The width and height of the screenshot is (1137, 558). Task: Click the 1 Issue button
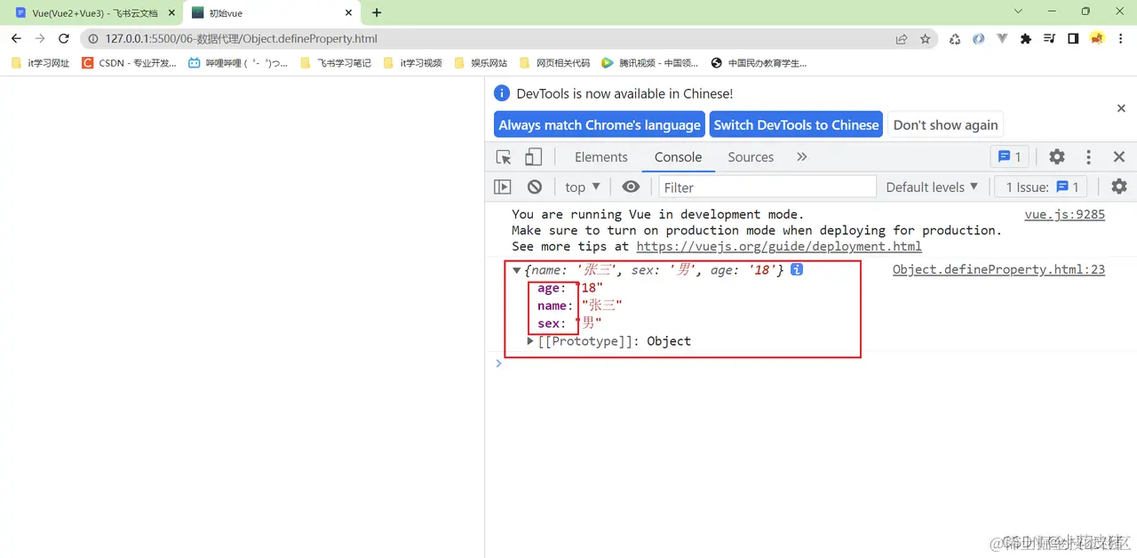click(1042, 187)
